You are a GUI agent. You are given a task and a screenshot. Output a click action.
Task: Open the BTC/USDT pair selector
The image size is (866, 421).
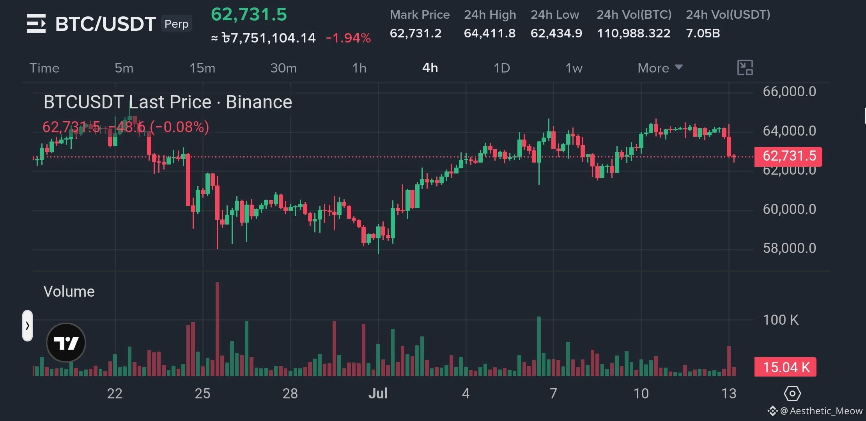(106, 24)
